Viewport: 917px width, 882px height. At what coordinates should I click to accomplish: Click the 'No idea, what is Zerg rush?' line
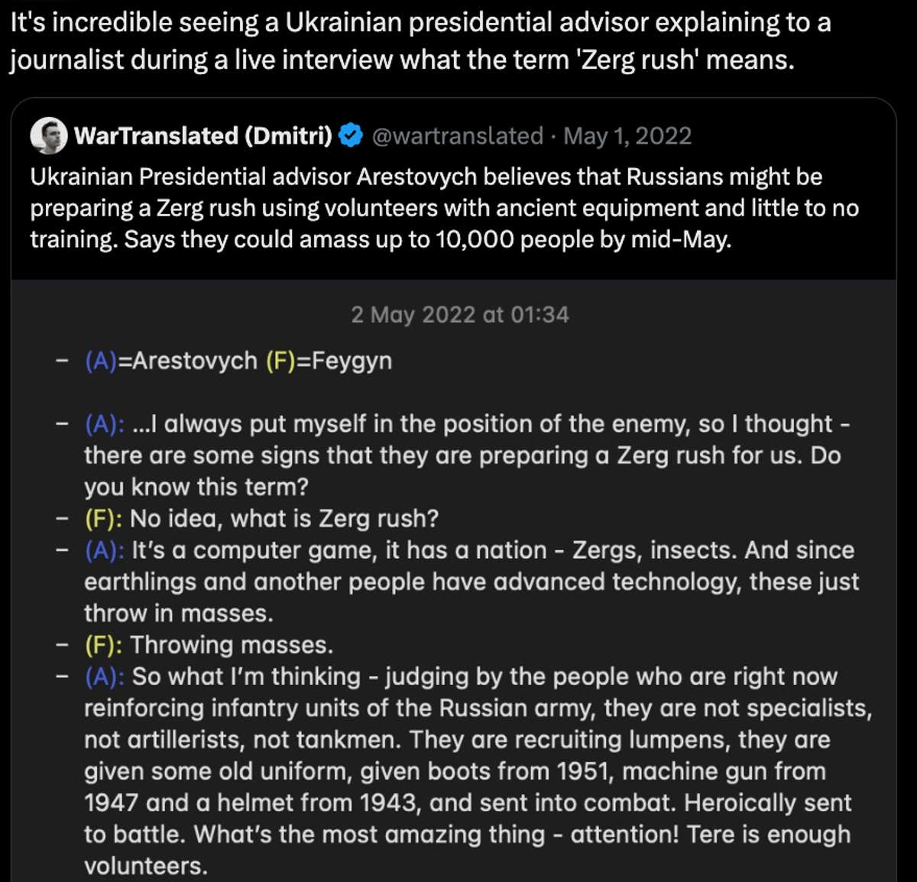(x=284, y=518)
